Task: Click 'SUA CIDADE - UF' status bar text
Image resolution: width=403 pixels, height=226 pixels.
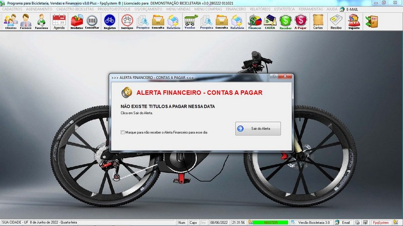Action: [x=15, y=222]
